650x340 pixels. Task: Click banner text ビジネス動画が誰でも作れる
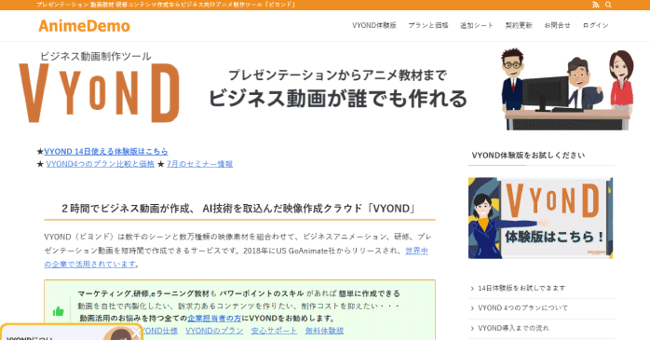(x=337, y=99)
